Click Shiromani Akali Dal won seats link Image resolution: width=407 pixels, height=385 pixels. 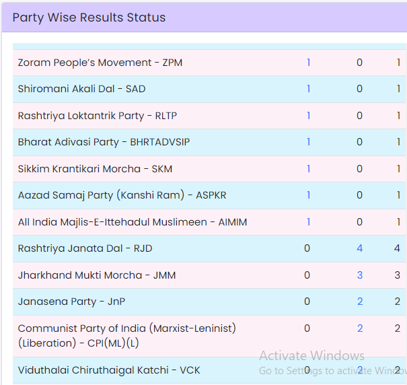pos(309,89)
